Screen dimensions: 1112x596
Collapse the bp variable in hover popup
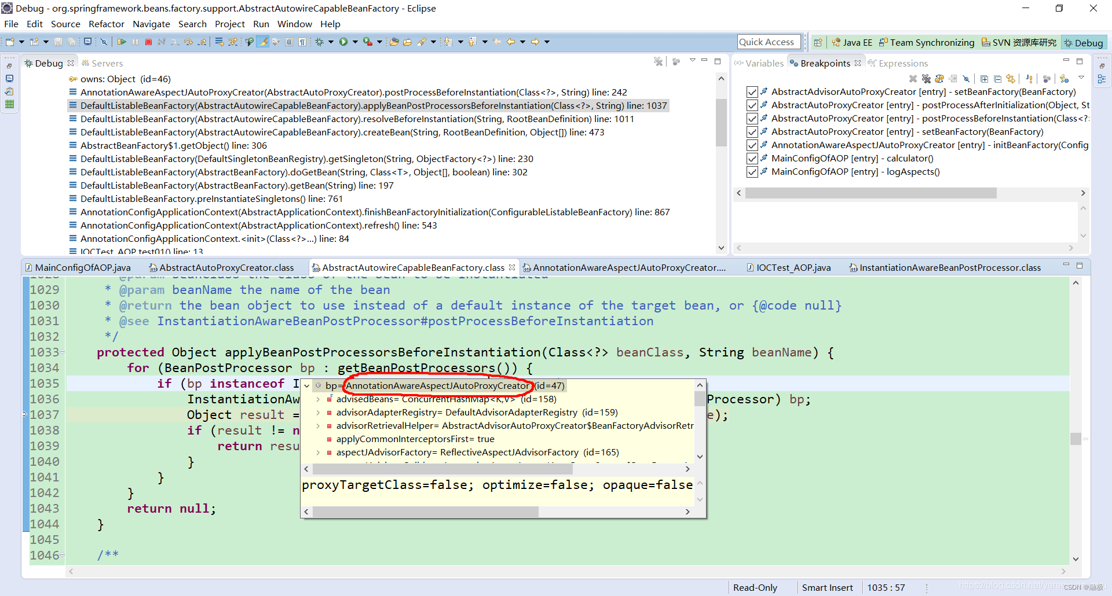306,386
